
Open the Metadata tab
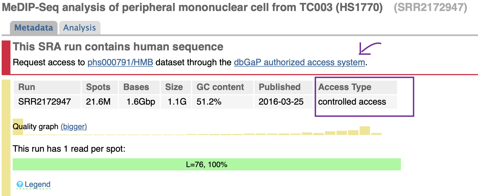coord(34,28)
